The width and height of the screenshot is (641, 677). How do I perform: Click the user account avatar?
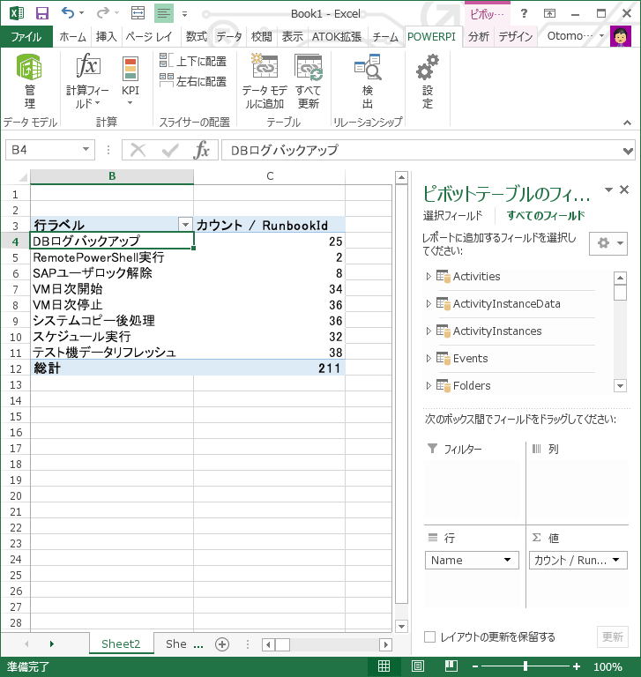click(621, 36)
